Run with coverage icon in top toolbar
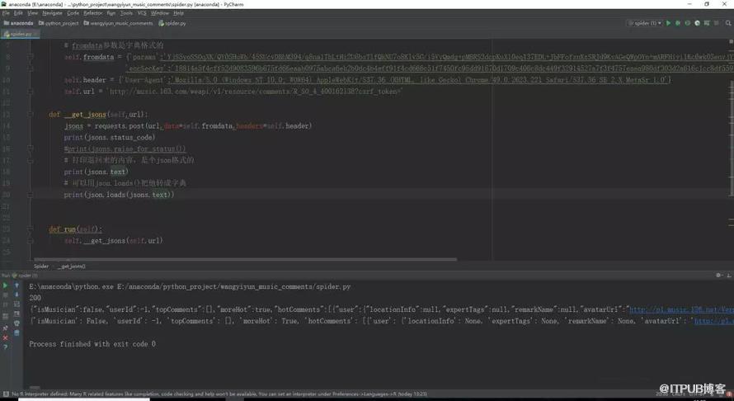 point(688,23)
